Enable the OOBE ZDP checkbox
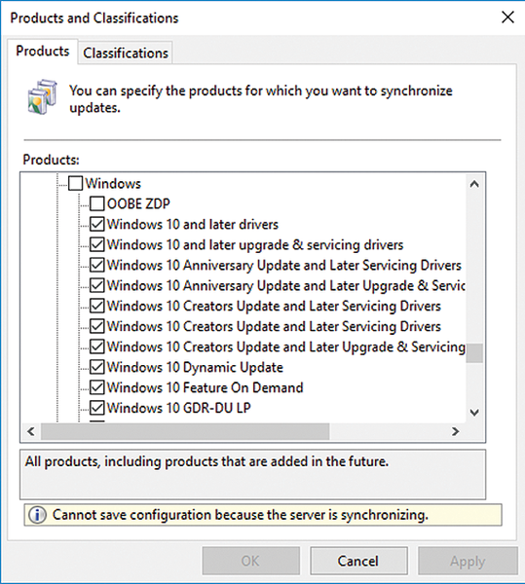The image size is (525, 584). point(96,203)
